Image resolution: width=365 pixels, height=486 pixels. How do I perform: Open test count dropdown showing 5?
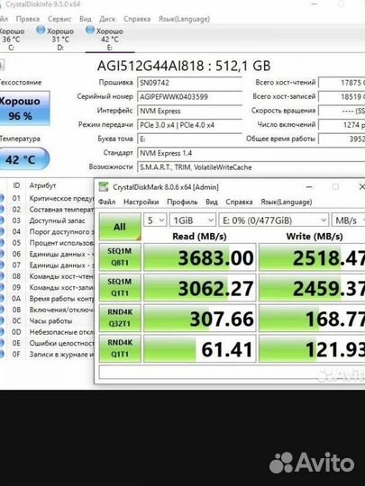tap(155, 220)
